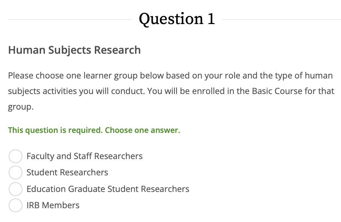Click the 'Education Graduate Student Researchers' label
The height and width of the screenshot is (222, 341).
[x=108, y=189]
